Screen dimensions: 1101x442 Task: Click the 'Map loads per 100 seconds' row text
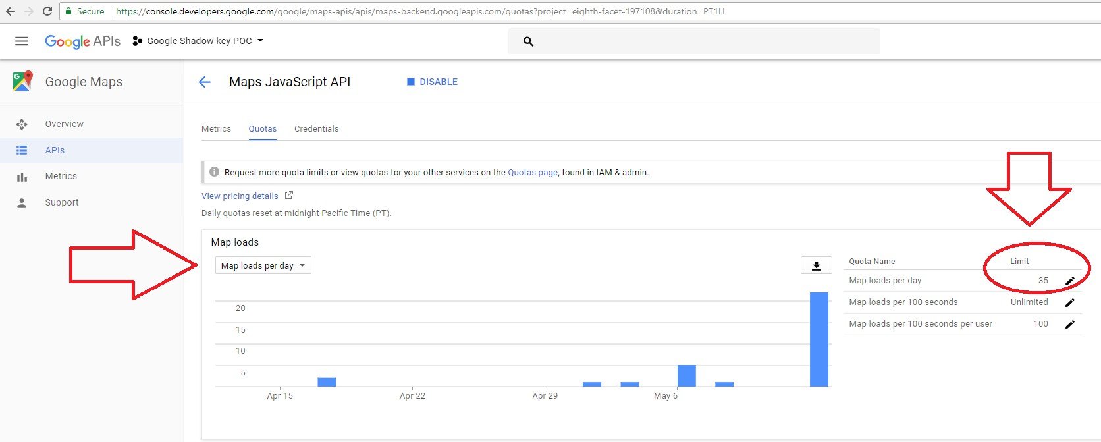(903, 302)
